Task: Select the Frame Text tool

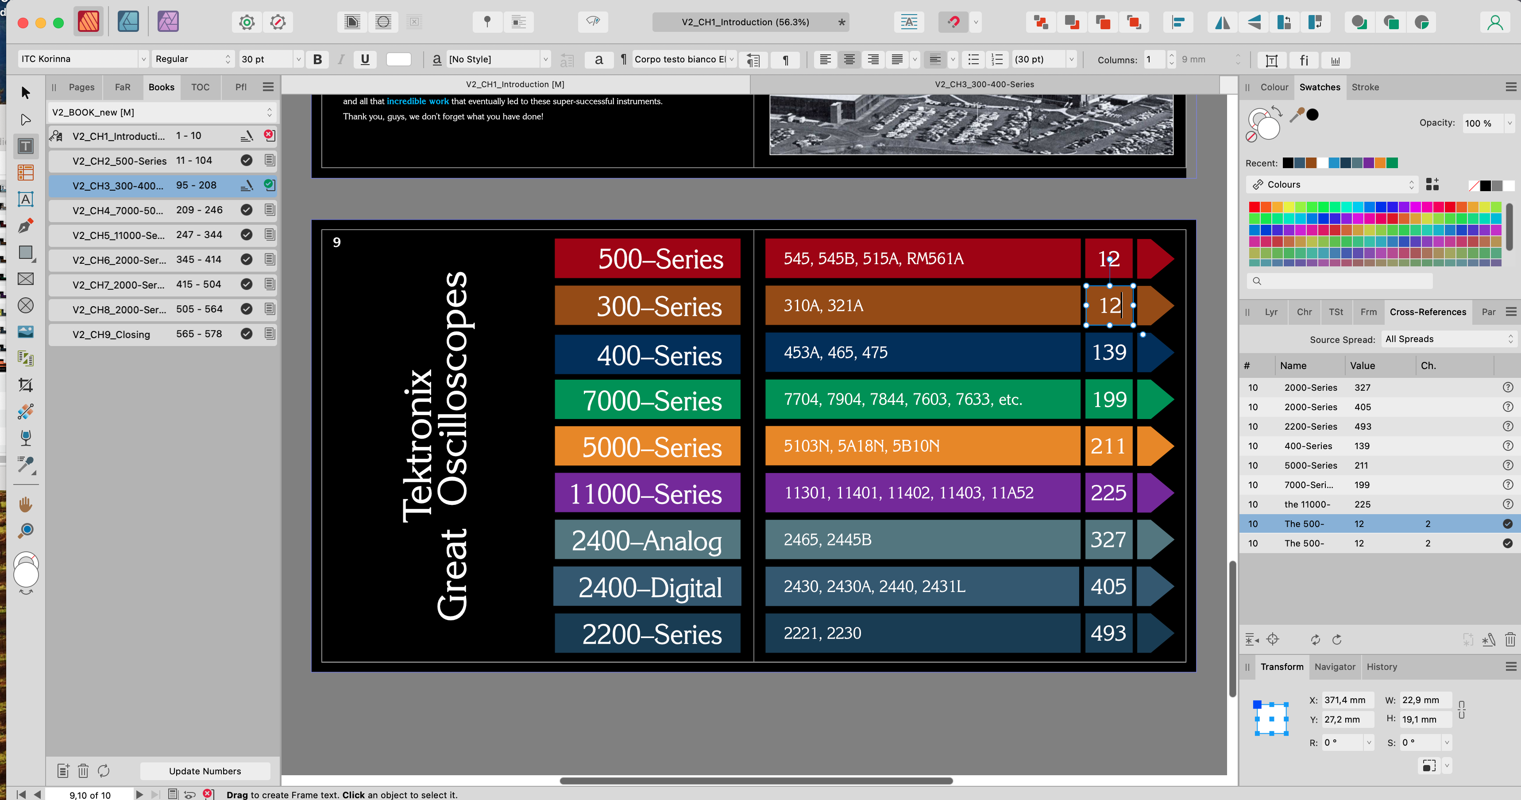Action: coord(25,146)
